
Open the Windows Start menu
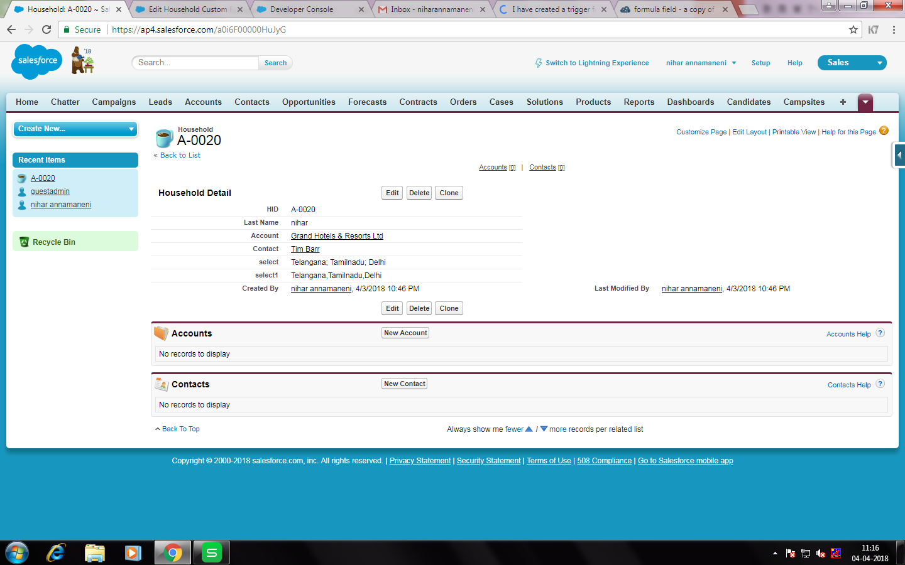tap(17, 552)
